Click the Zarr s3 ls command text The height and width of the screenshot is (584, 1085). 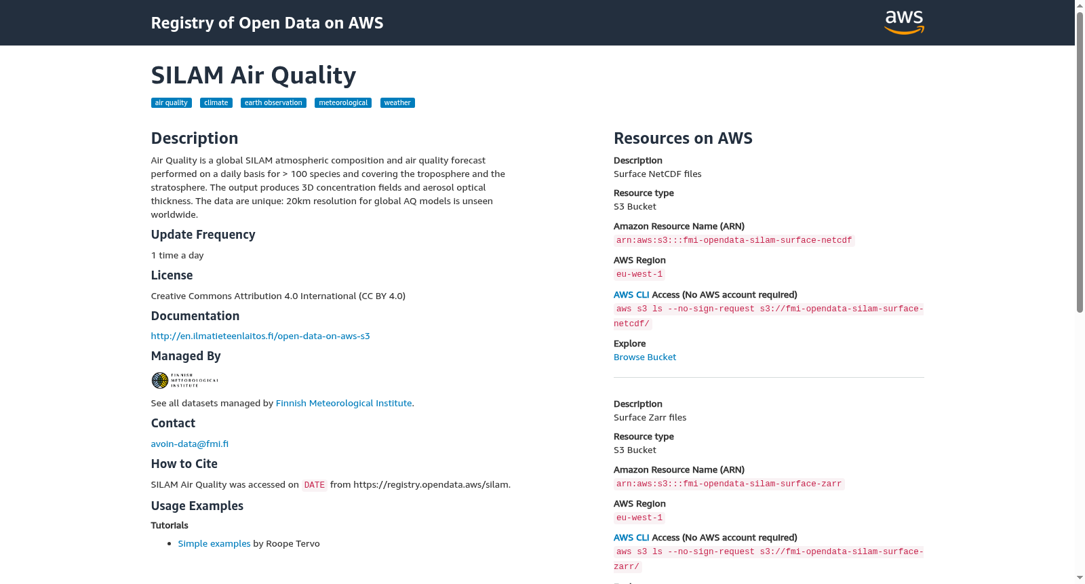(769, 559)
